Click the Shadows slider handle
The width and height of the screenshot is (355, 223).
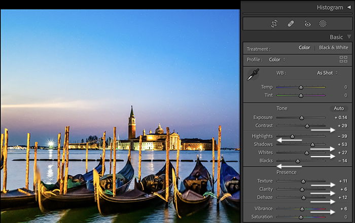(312, 145)
